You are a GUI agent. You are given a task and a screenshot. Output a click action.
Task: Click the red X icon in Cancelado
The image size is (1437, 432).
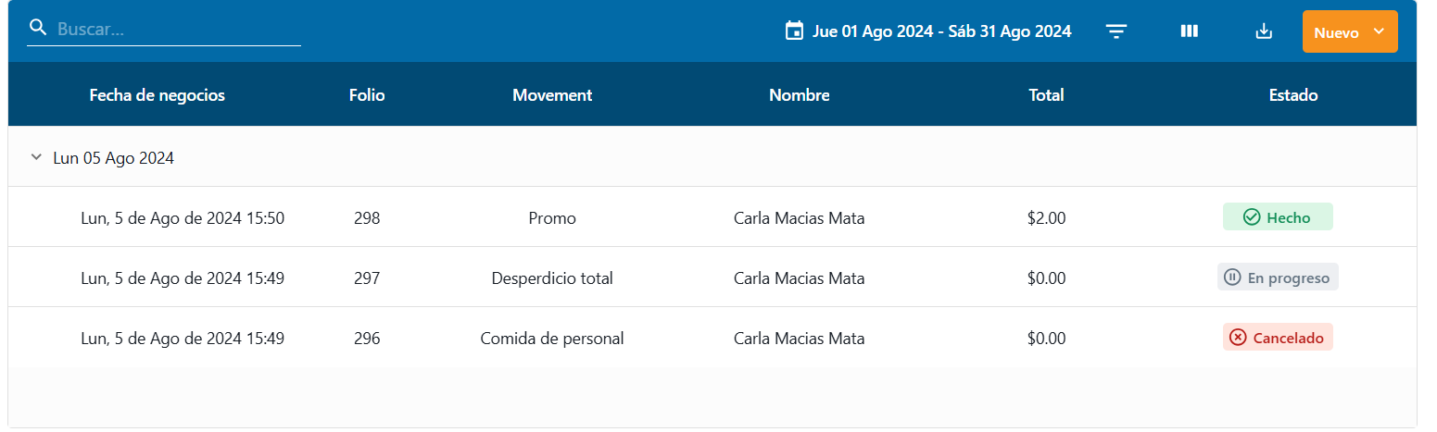[x=1238, y=338]
